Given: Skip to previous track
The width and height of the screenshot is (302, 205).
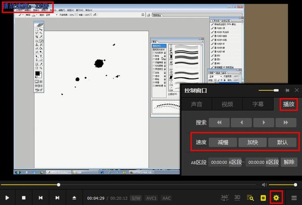Looking at the screenshot, I should point(41,198).
